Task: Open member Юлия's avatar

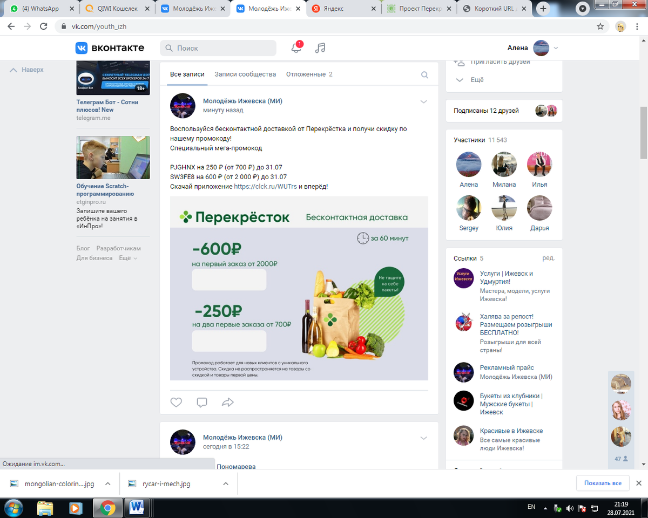Action: 504,208
